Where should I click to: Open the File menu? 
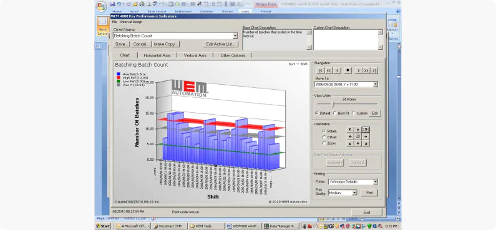click(114, 22)
